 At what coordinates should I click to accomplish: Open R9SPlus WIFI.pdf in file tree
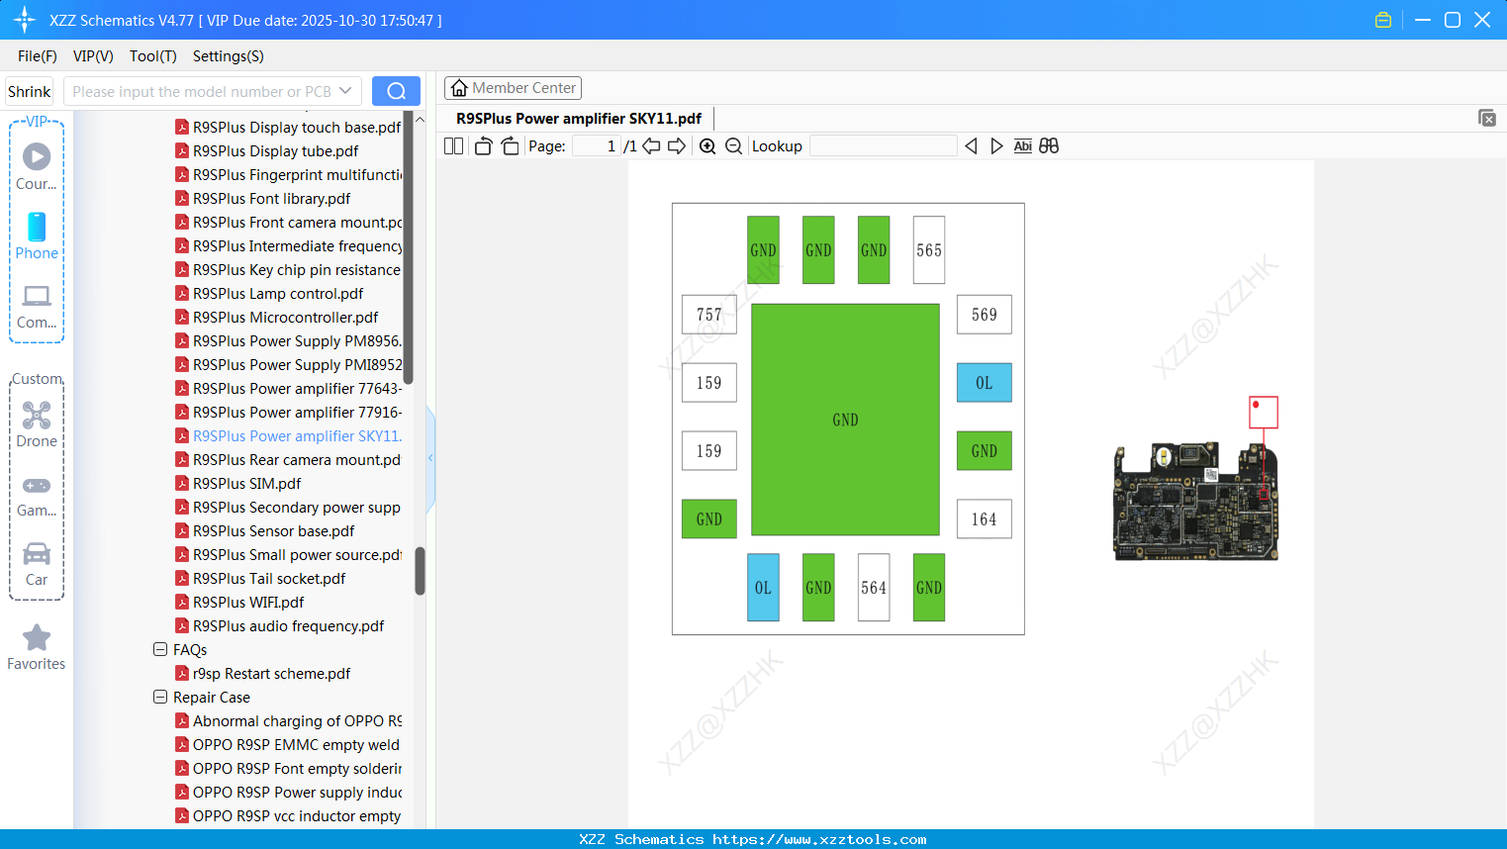[x=248, y=603]
